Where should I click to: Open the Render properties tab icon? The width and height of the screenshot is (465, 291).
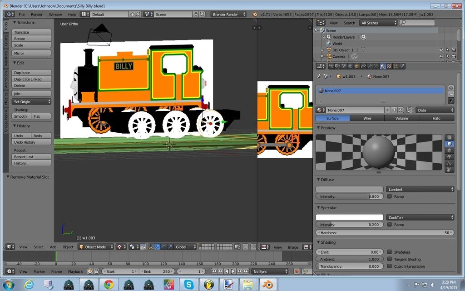click(x=331, y=66)
